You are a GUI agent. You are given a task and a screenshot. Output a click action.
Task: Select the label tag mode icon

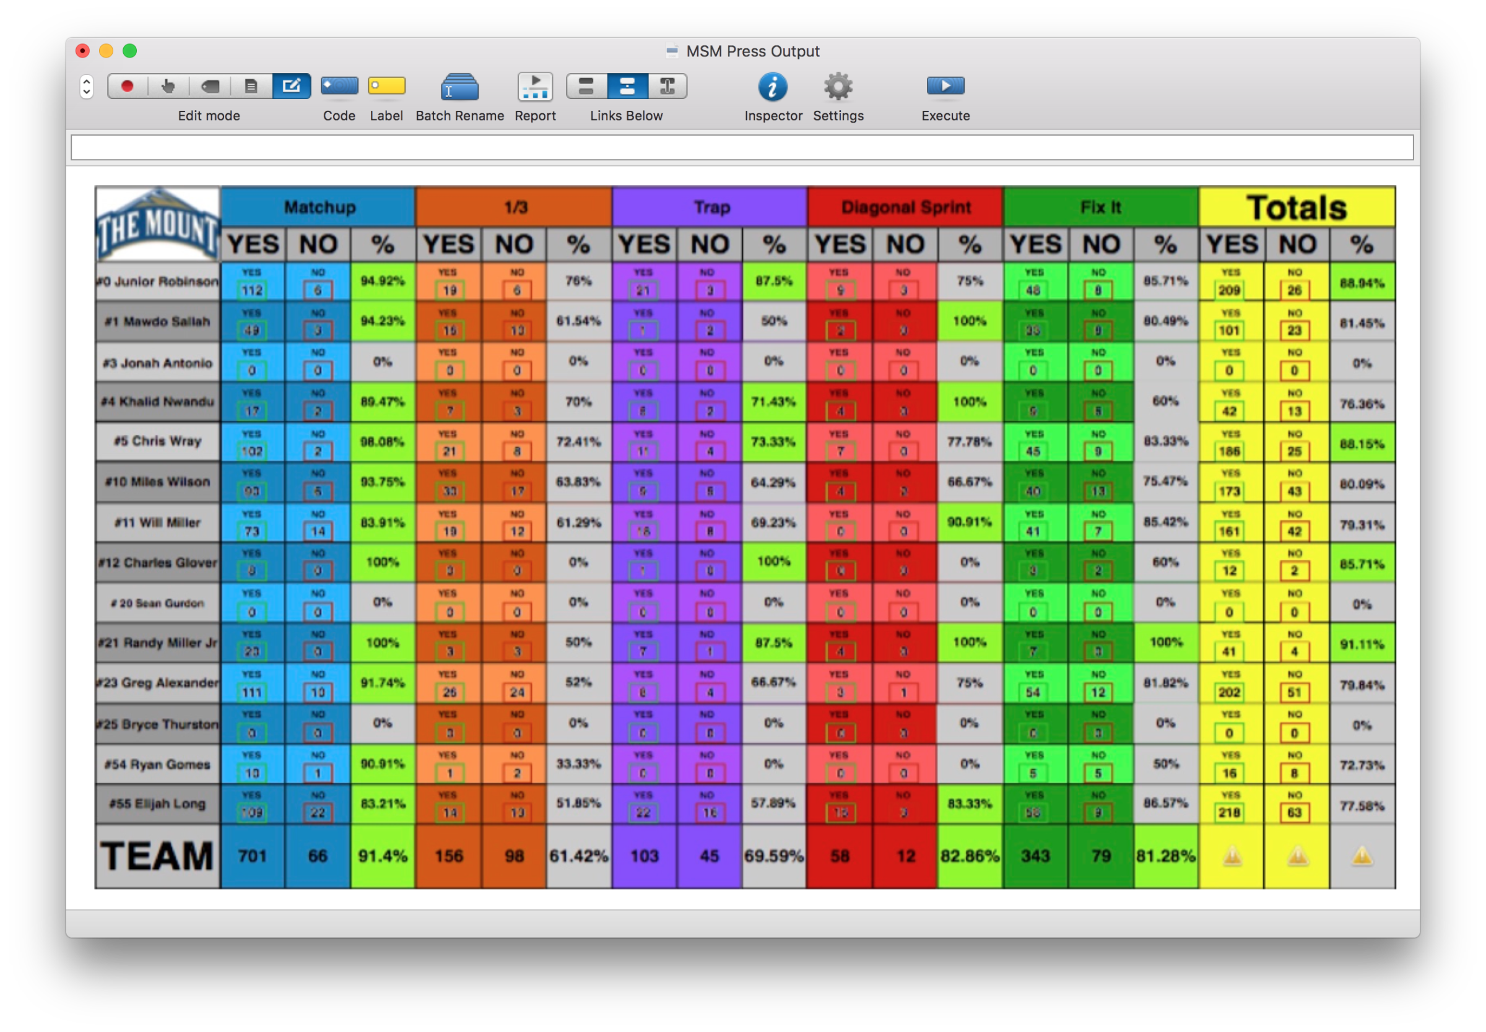[209, 86]
